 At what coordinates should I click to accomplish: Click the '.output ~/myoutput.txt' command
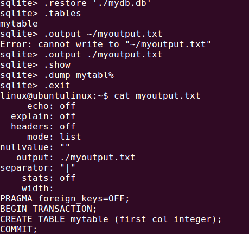point(103,34)
